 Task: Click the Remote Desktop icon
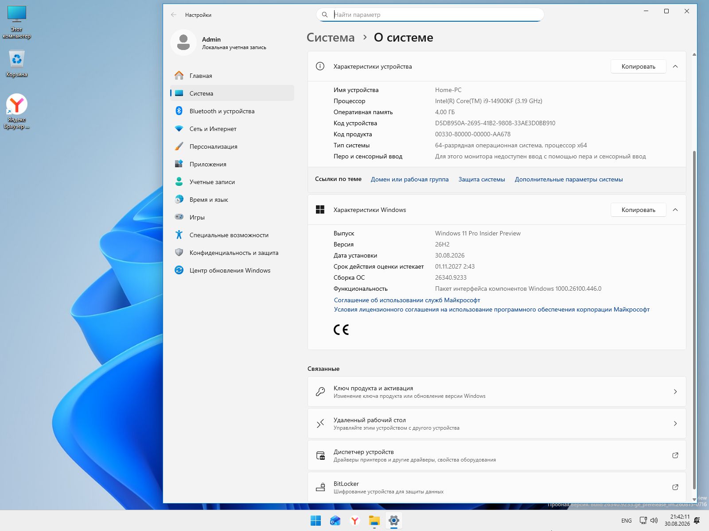(320, 423)
